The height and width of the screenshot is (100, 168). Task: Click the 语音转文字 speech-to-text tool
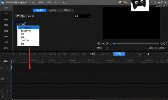click(104, 54)
